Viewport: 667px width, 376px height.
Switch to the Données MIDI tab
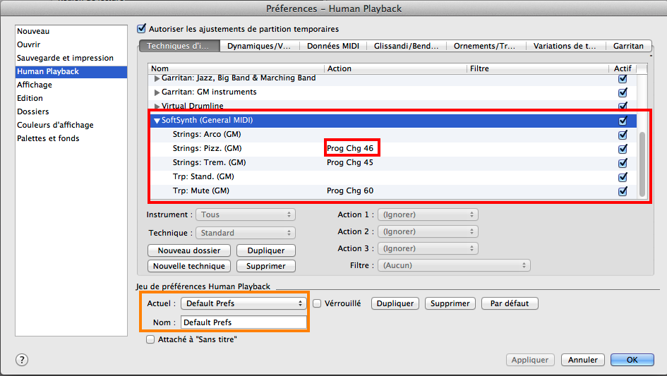click(333, 46)
